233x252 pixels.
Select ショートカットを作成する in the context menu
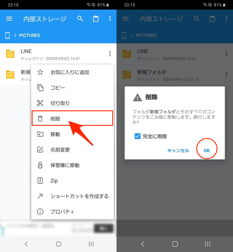coord(79,196)
